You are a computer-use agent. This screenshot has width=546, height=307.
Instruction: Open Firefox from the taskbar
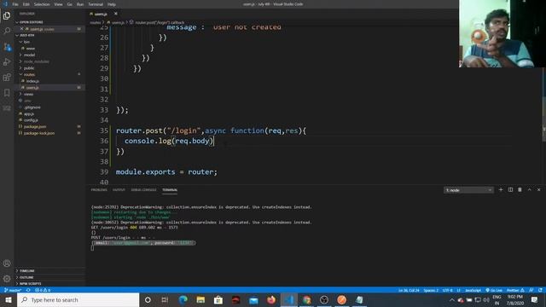[x=271, y=299]
